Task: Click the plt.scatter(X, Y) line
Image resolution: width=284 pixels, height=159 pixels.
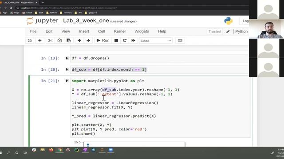Action: click(x=91, y=125)
